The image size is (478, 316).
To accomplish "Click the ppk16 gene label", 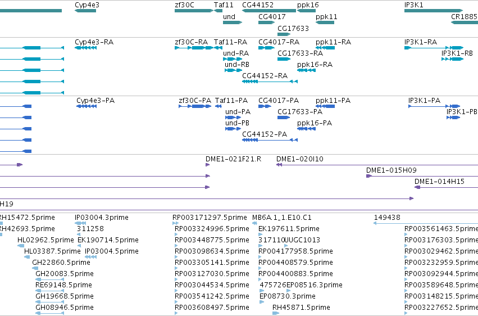I will (308, 5).
